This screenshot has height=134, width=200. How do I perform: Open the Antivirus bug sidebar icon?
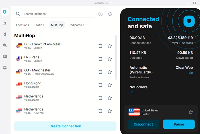[x=5, y=34]
